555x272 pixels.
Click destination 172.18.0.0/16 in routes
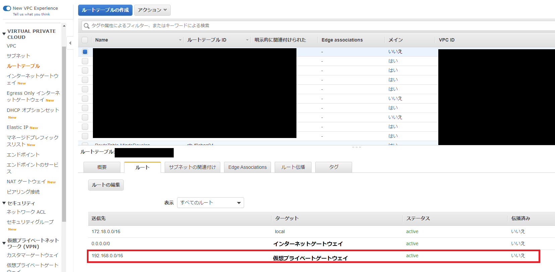click(x=106, y=231)
